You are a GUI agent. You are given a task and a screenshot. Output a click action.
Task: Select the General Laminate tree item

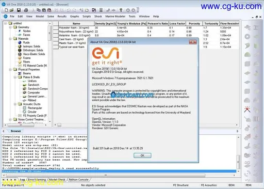click(x=37, y=97)
